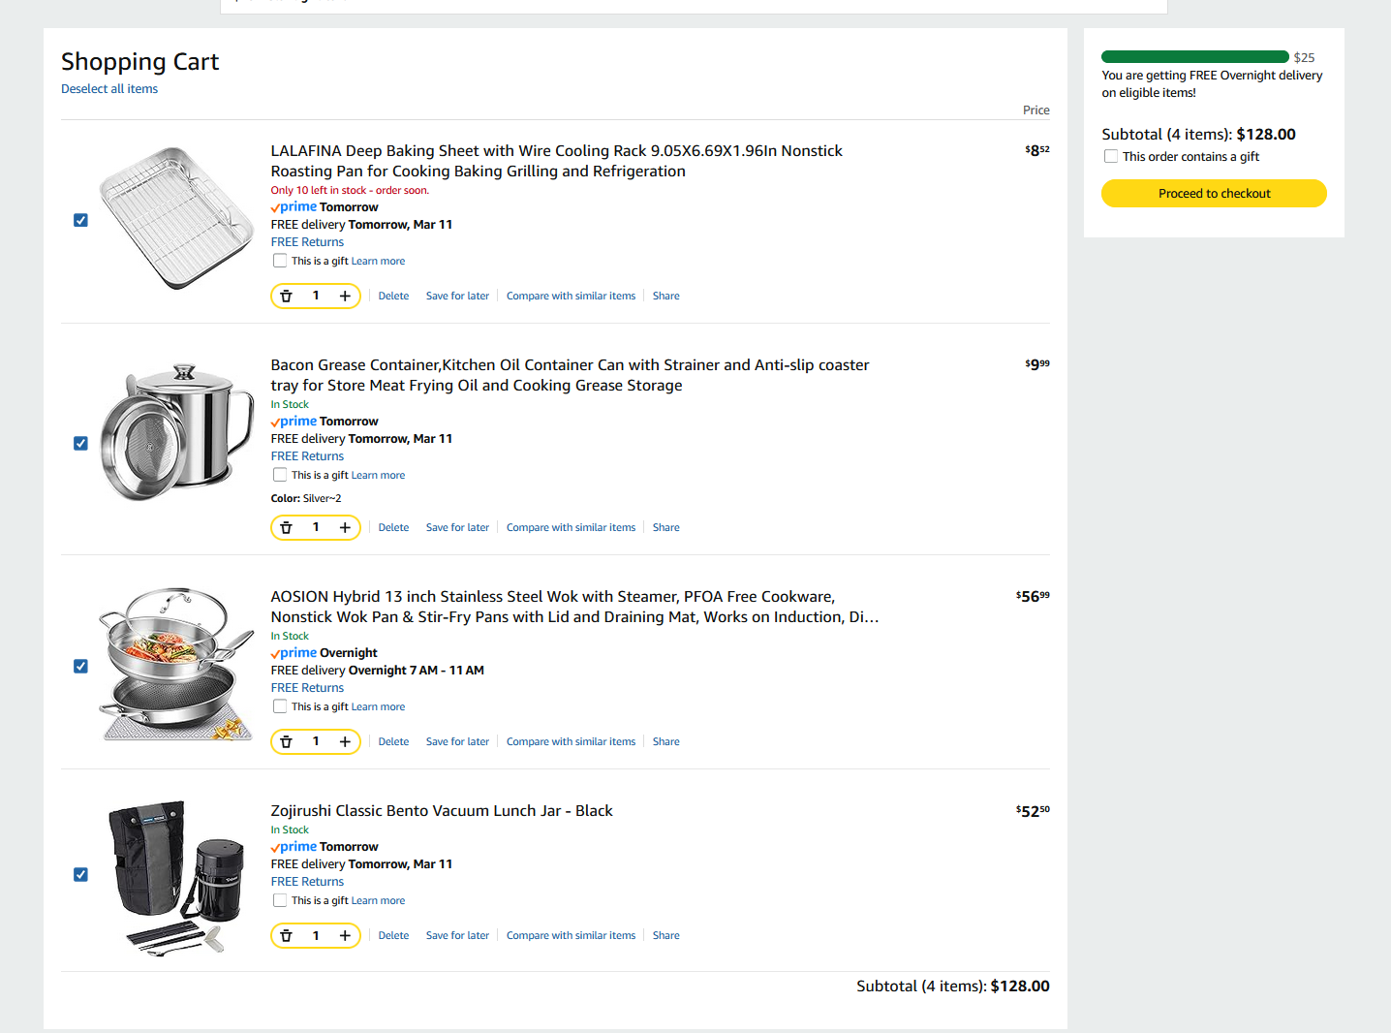Add one more Zojirushi Lunch Jar
The image size is (1391, 1033).
(x=345, y=936)
